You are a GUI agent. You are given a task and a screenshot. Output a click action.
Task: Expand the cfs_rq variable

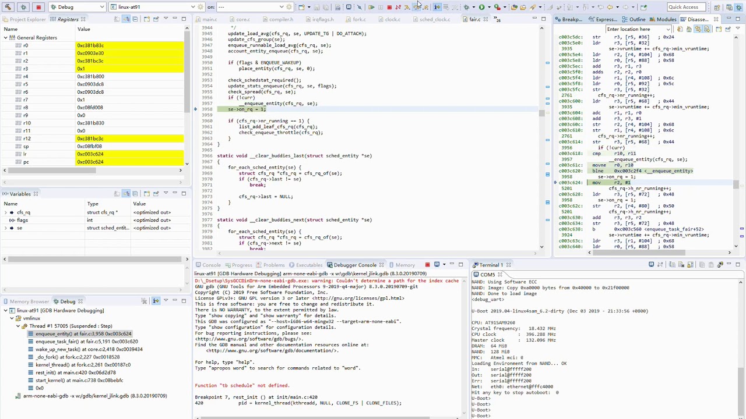tap(6, 212)
